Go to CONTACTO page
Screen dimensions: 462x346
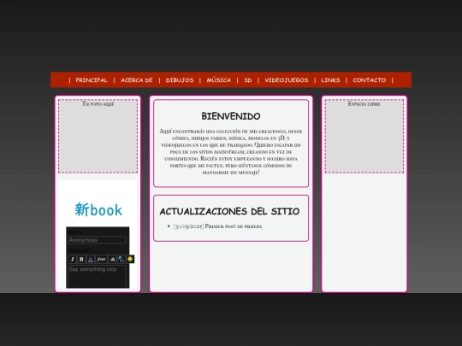click(370, 80)
